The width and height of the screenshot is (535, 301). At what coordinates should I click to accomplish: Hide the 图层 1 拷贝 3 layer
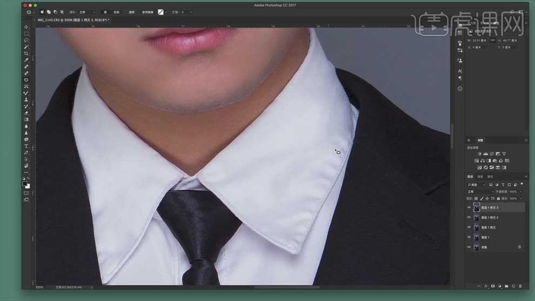pos(469,208)
